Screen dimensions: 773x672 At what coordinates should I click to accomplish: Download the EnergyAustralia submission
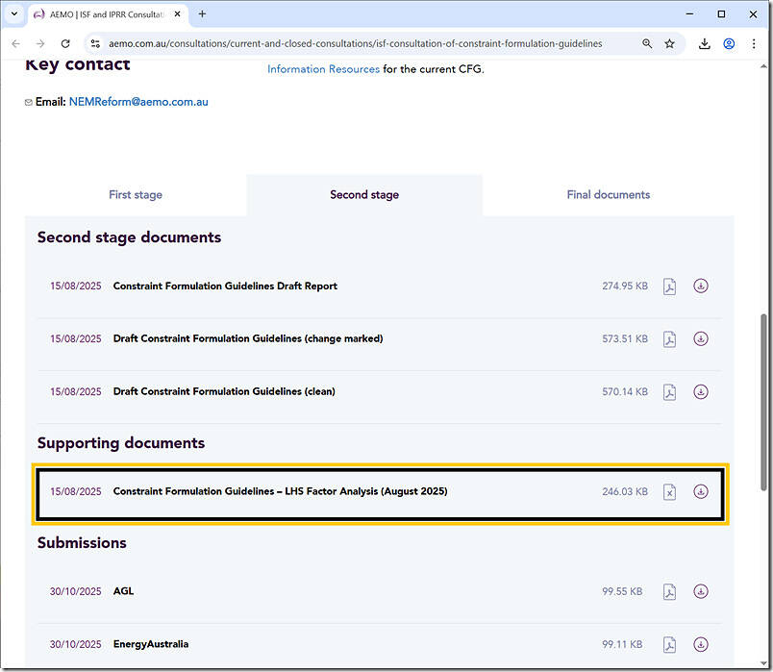coord(701,644)
